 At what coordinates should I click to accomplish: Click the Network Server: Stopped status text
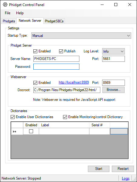(x=21, y=178)
